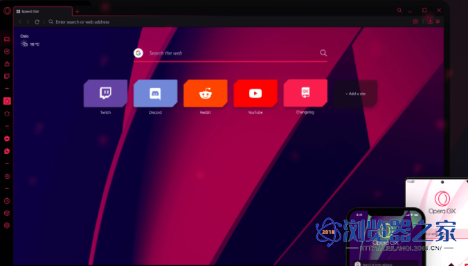Open the Reddit speed dial tile
Viewport: 468px width, 266px height.
(x=206, y=93)
